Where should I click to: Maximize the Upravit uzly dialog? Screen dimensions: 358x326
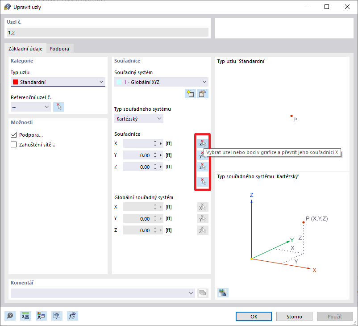(327, 7)
